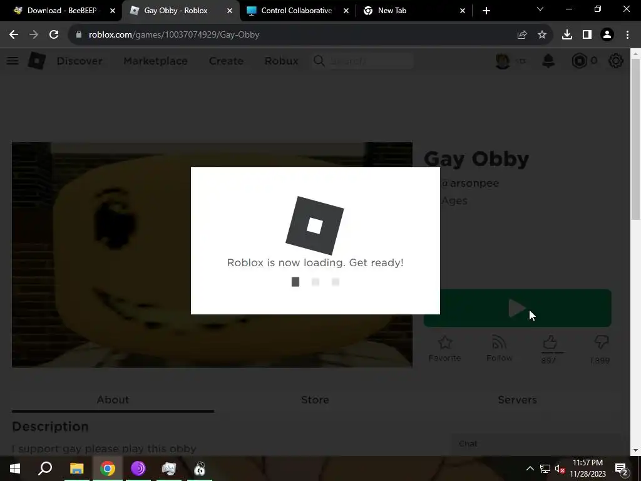Reload the current page

(54, 35)
